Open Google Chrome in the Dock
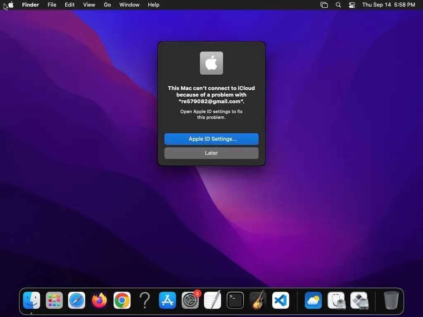Viewport: 423px width, 317px height. 122,300
